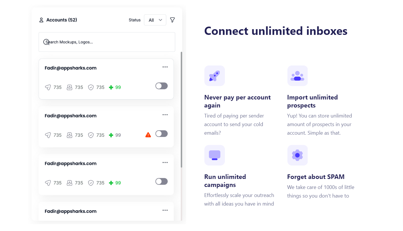The height and width of the screenshot is (231, 403).
Task: Select the Fadir@appsharks.com email on bottom cut-off card
Action: tap(70, 211)
